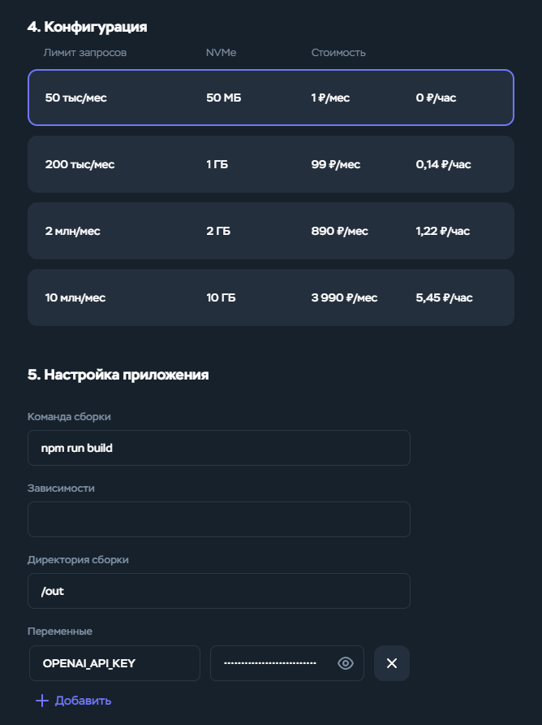Select the 10 млн/мес configuration plan
The image size is (542, 725).
point(271,297)
